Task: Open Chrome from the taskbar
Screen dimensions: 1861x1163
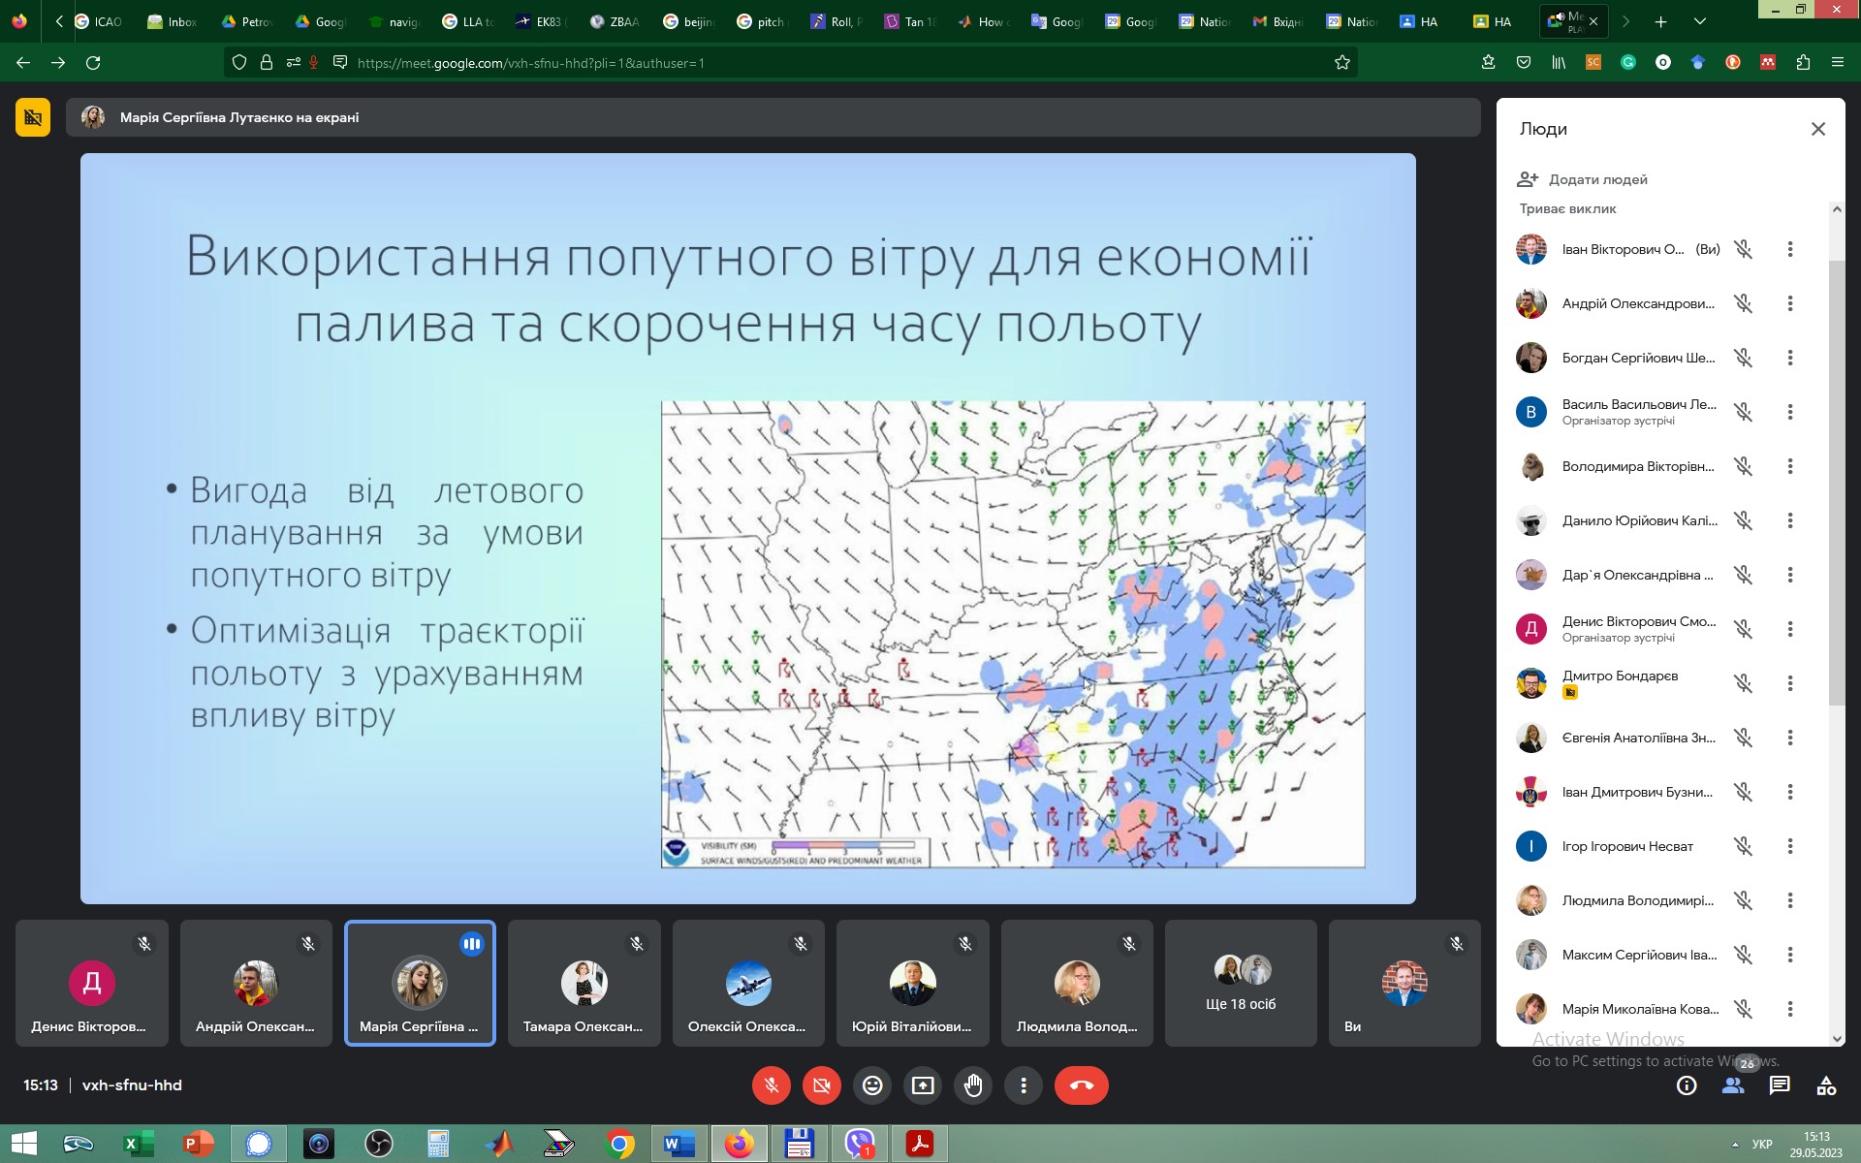Action: click(619, 1144)
